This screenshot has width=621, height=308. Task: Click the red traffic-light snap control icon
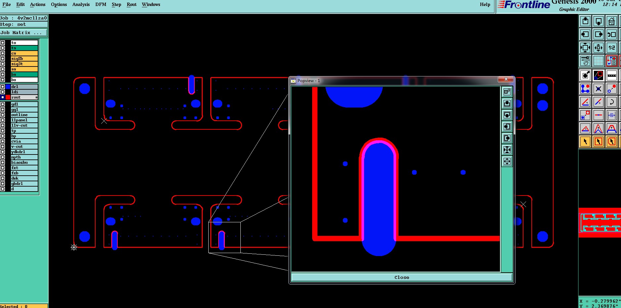(x=612, y=61)
